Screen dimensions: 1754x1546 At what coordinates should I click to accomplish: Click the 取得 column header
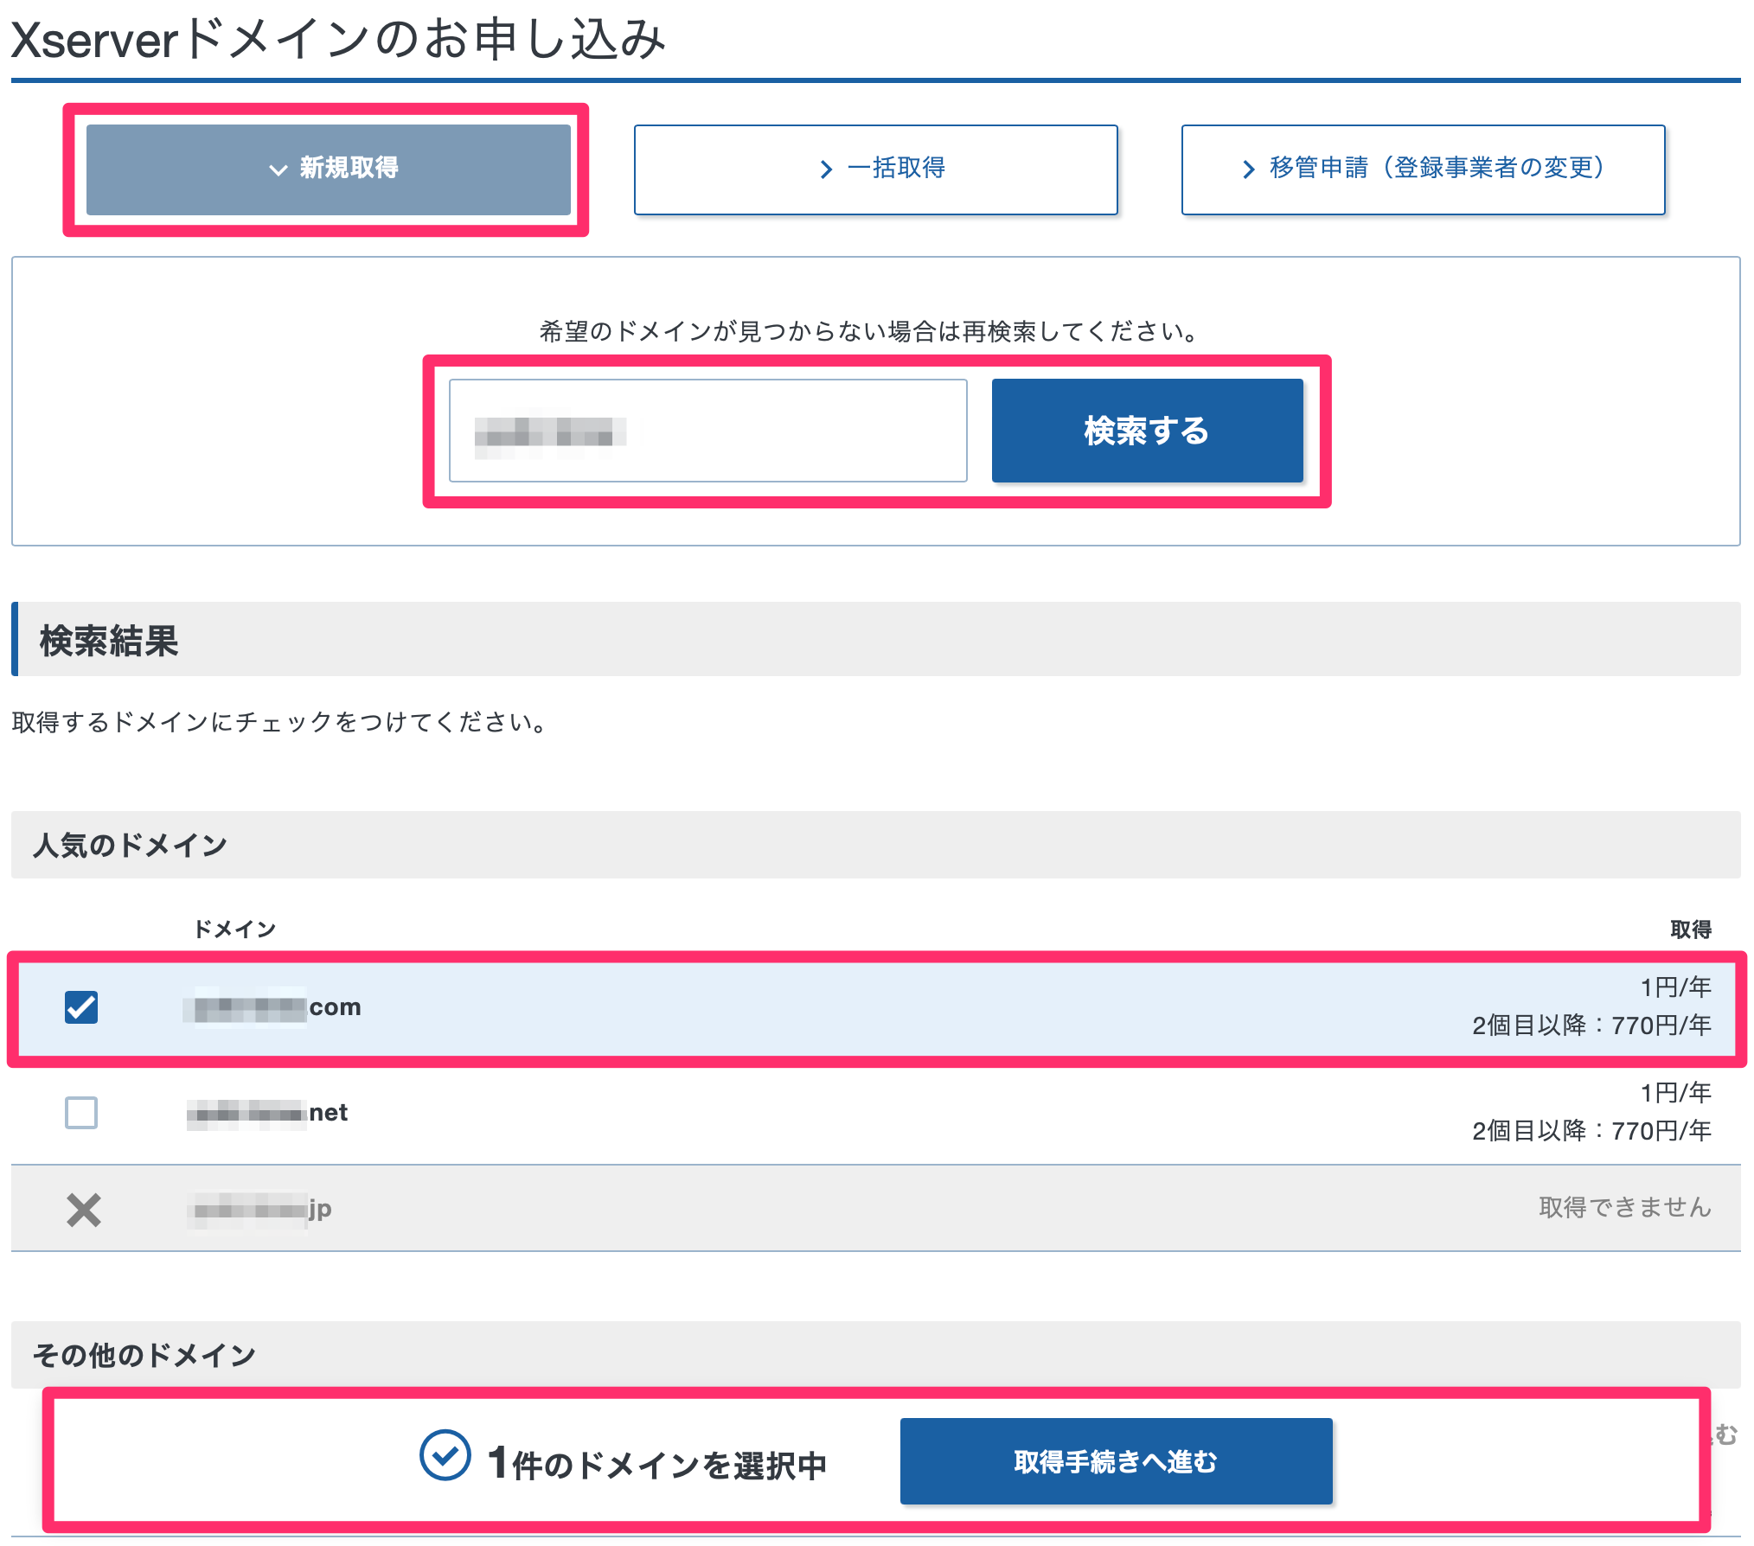(1690, 929)
